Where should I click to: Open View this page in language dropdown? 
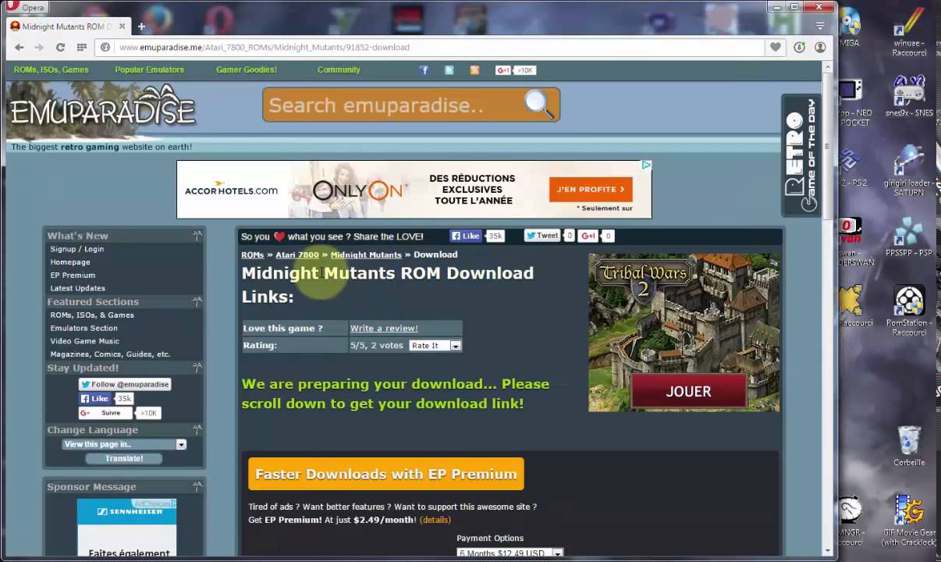(125, 444)
